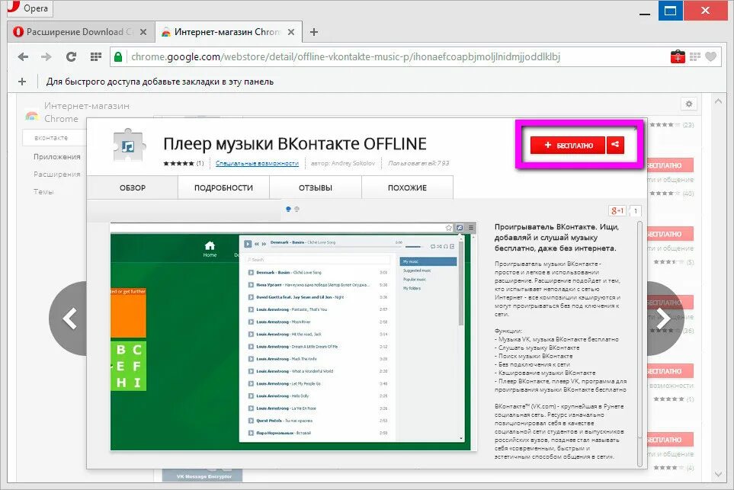Click the address bar URL
Screen dimensions: 734x490
345,57
